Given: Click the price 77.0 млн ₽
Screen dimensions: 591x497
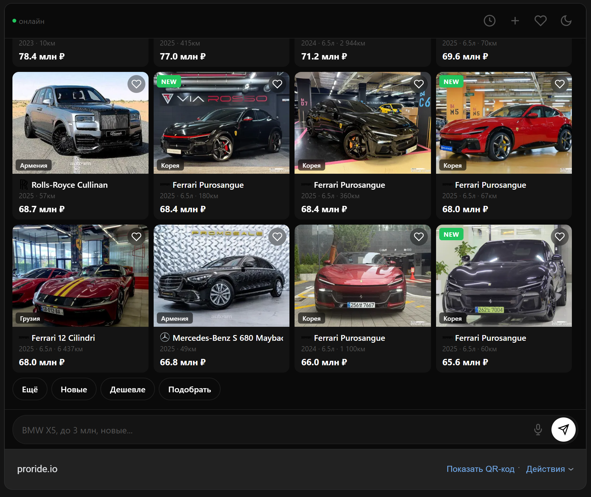Looking at the screenshot, I should click(x=183, y=56).
